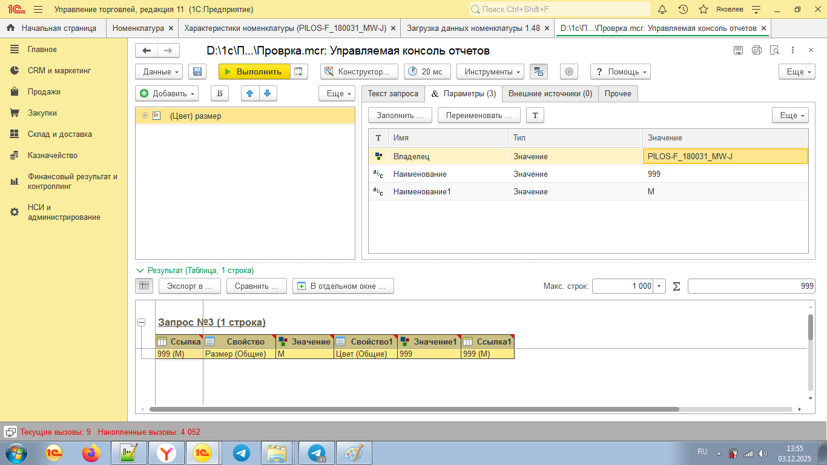Click the calls window icon in the status bar
This screenshot has width=827, height=465.
pos(10,432)
